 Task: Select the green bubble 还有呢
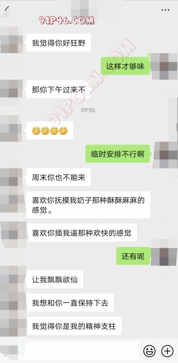(x=133, y=256)
